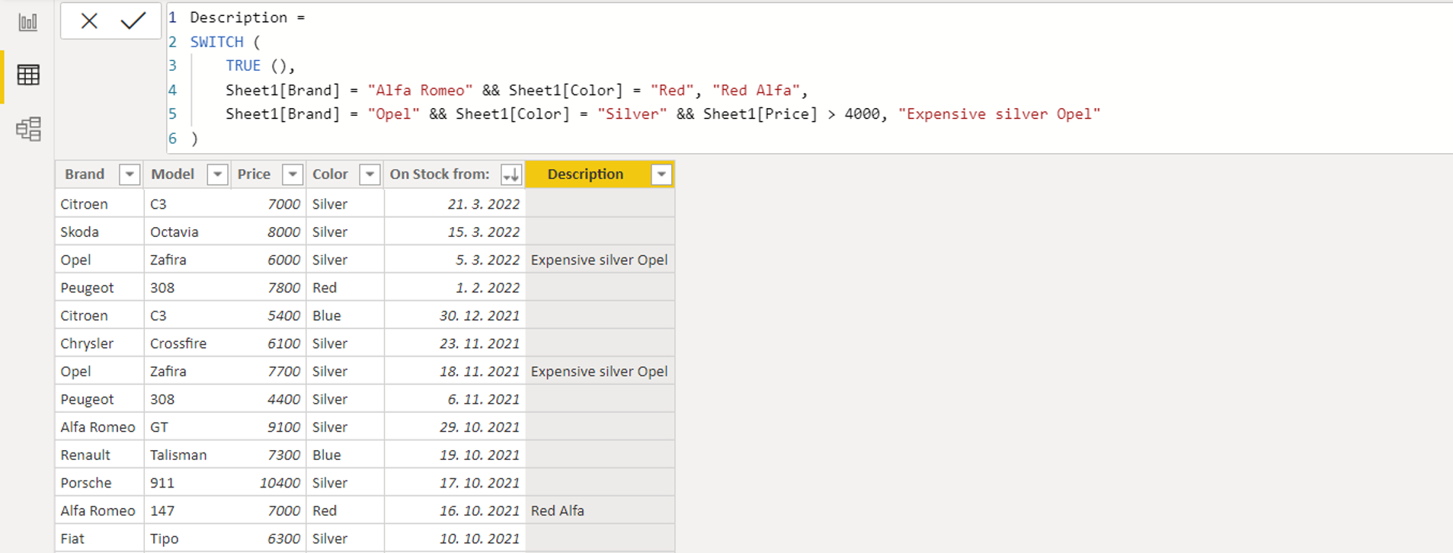Image resolution: width=1453 pixels, height=553 pixels.
Task: Click the Chrysler brand cell
Action: 99,344
